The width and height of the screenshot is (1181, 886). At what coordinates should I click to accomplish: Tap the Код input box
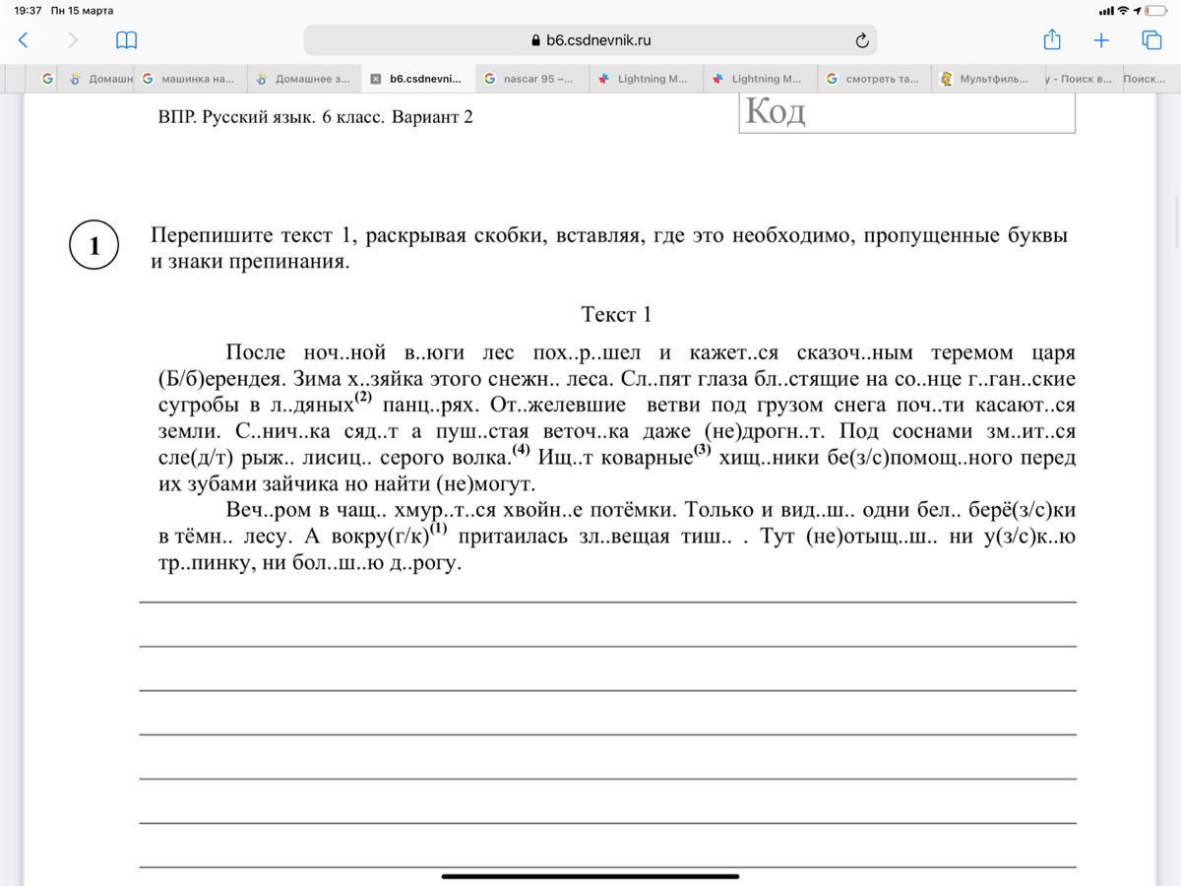pos(906,112)
